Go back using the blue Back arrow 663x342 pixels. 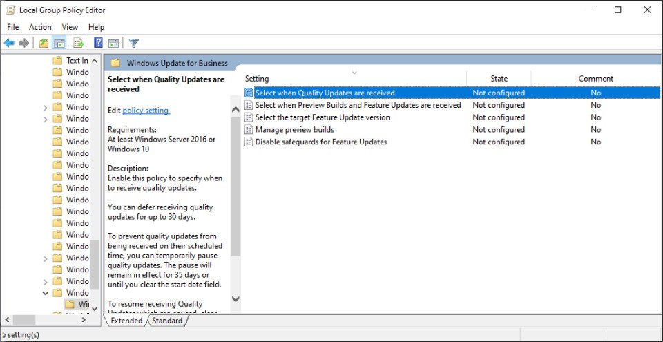[9, 43]
